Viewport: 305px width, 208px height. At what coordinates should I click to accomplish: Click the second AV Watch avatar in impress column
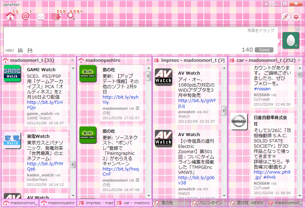pyautogui.click(x=163, y=138)
